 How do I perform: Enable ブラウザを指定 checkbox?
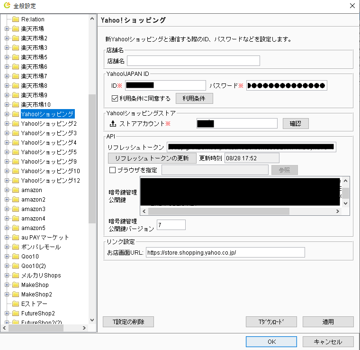click(112, 170)
